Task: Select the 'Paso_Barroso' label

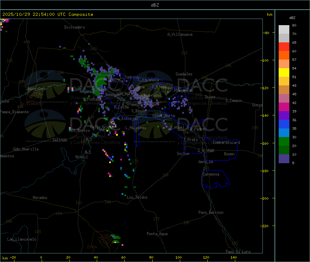Action: 211,212
